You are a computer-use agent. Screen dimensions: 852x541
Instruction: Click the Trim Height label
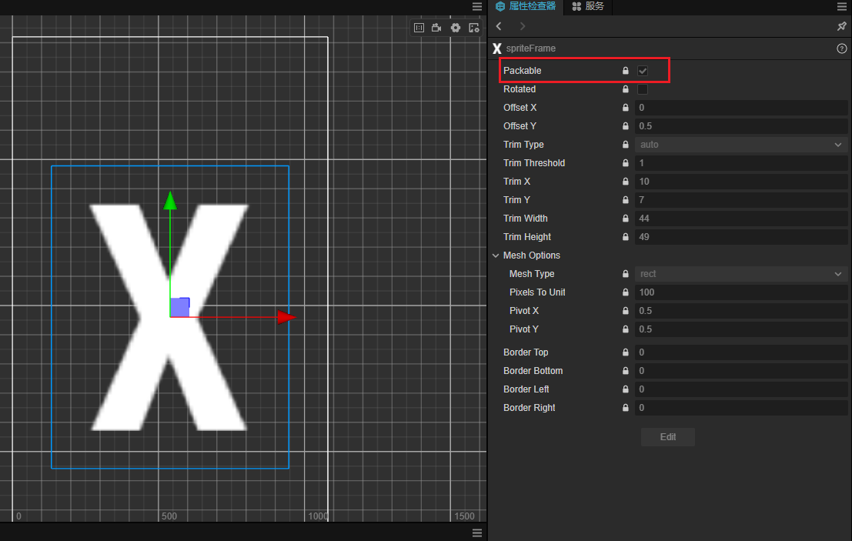coord(527,237)
